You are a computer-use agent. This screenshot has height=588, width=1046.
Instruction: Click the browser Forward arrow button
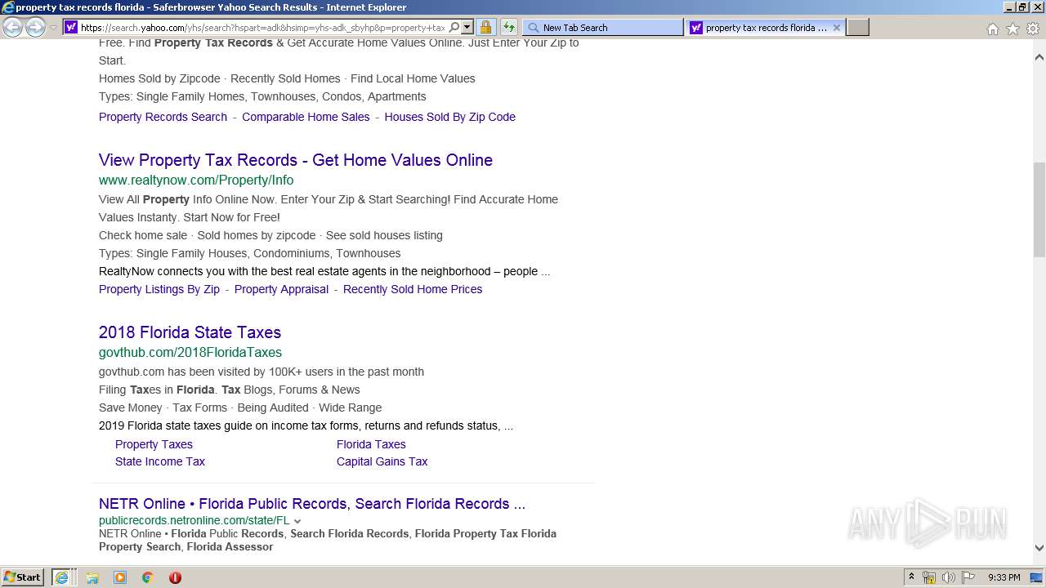coord(35,27)
